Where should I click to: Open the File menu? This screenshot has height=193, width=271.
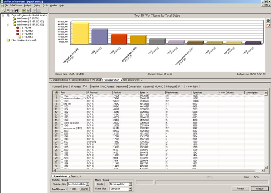(7, 5)
